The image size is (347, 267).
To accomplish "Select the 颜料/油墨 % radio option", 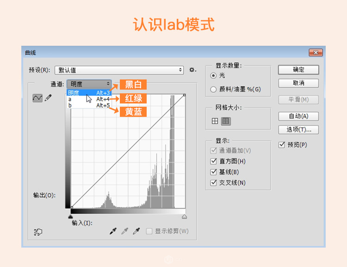I will (x=213, y=89).
